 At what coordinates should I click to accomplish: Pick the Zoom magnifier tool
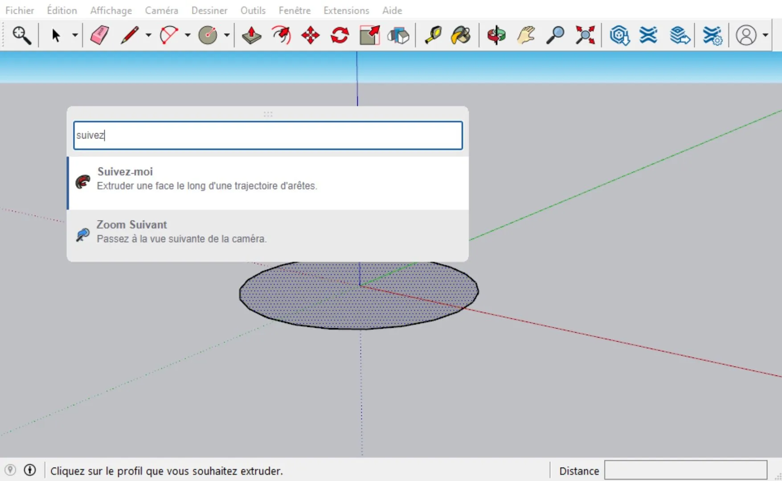click(556, 35)
